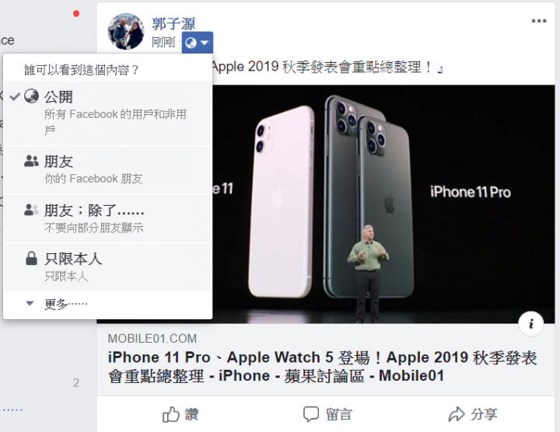Click the two-people Friends icon
Image resolution: width=560 pixels, height=432 pixels.
(31, 162)
